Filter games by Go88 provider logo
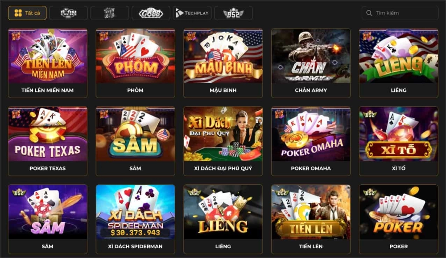Screen dimensions: 446x258 [151, 13]
